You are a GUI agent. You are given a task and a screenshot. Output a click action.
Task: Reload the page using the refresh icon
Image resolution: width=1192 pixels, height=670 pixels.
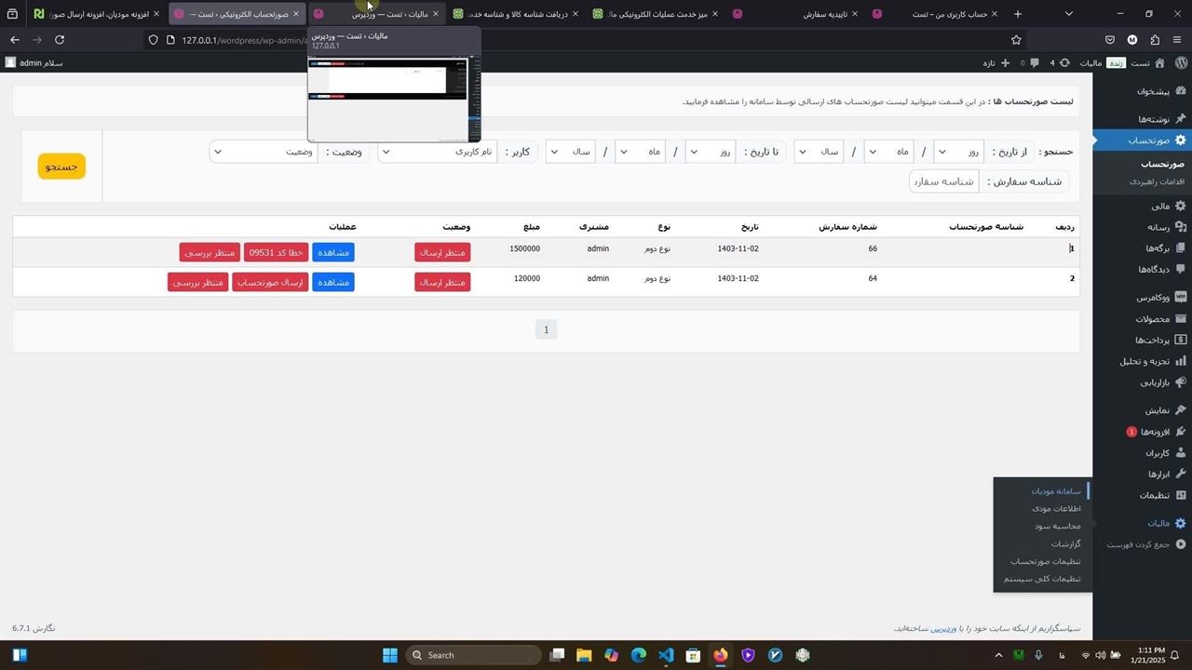[x=60, y=40]
